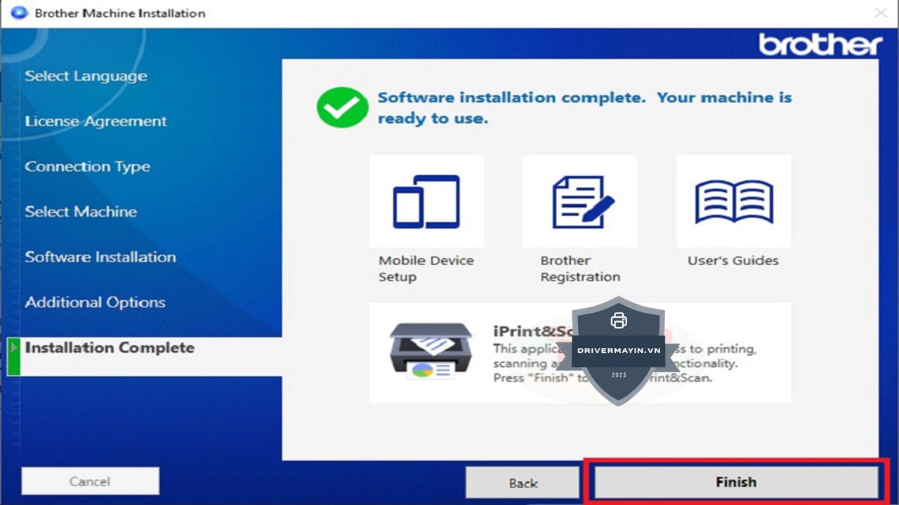Go to License Agreement step
Image resolution: width=899 pixels, height=505 pixels.
(x=96, y=121)
